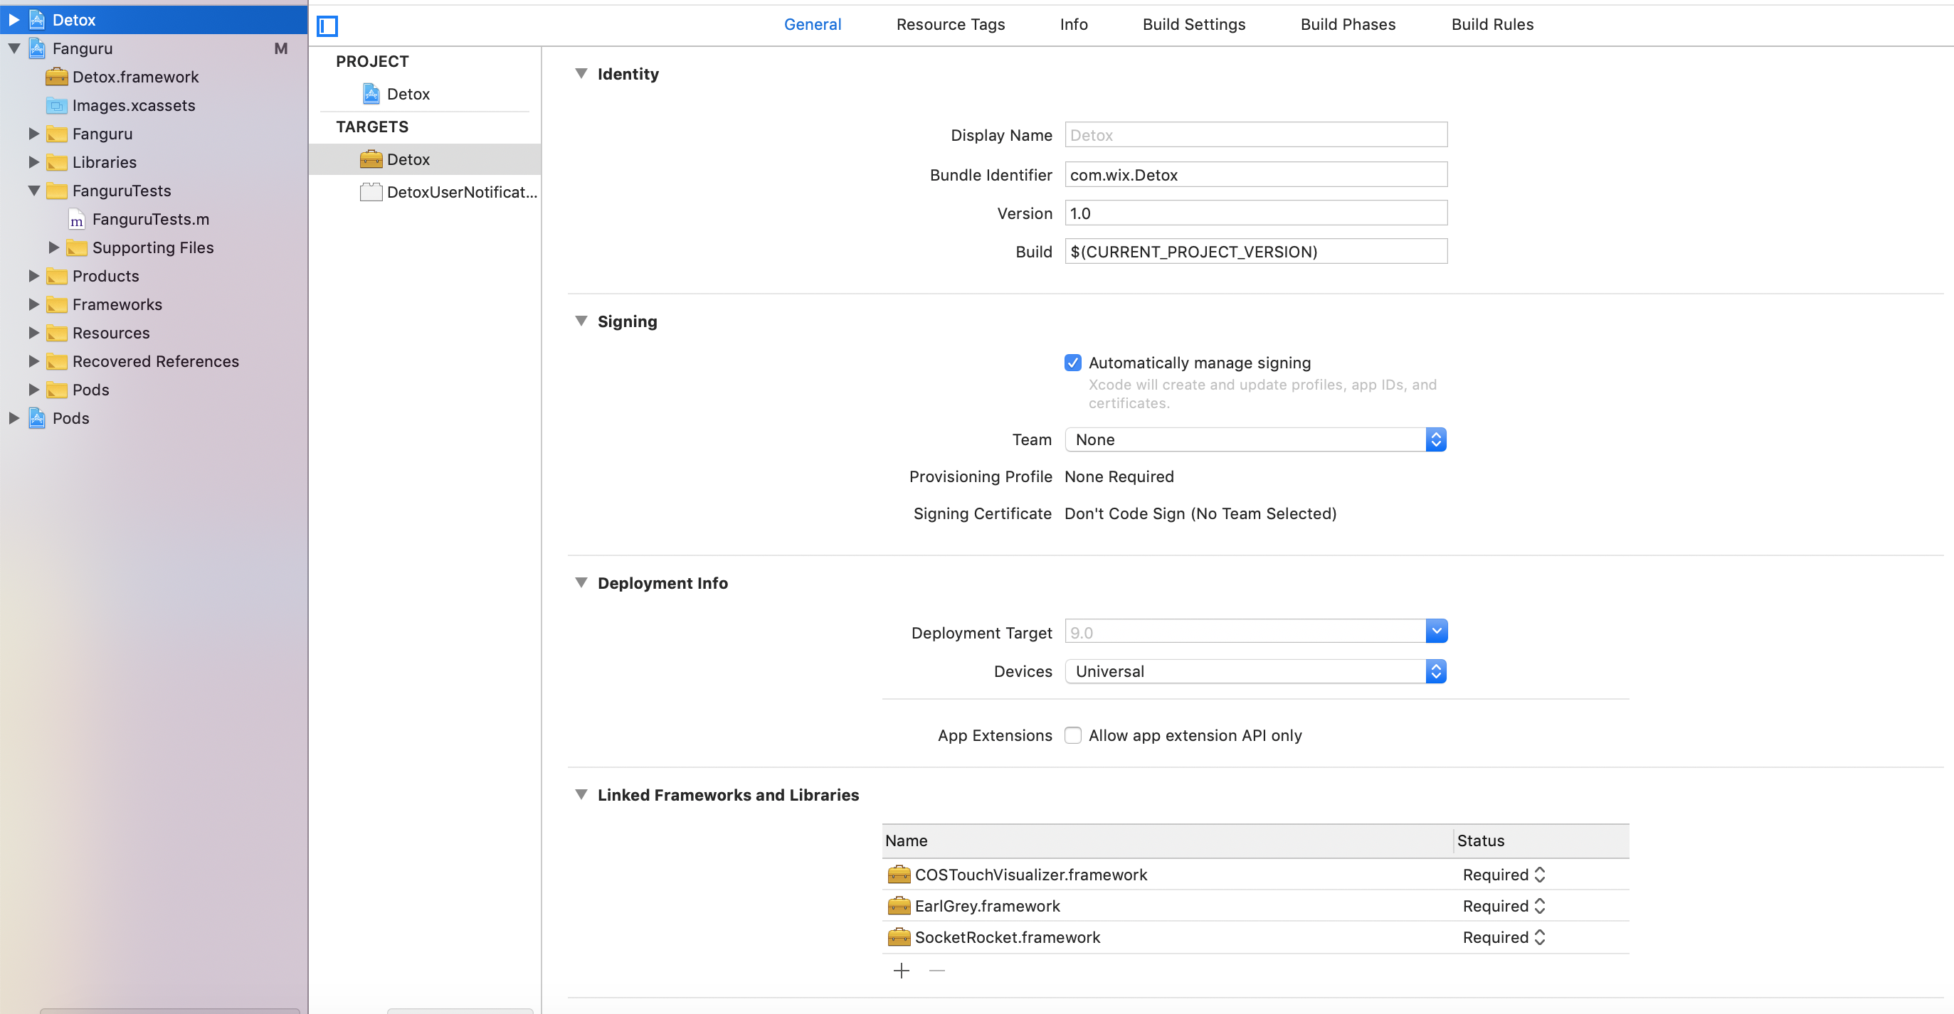Enable Allow app extension API only
Screen dimensions: 1954x1014
coord(1072,735)
